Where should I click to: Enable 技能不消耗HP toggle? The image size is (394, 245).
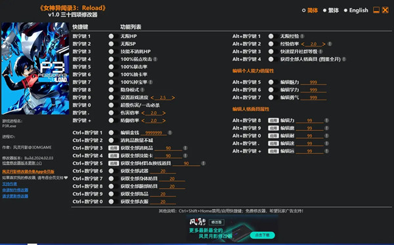pyautogui.click(x=113, y=51)
